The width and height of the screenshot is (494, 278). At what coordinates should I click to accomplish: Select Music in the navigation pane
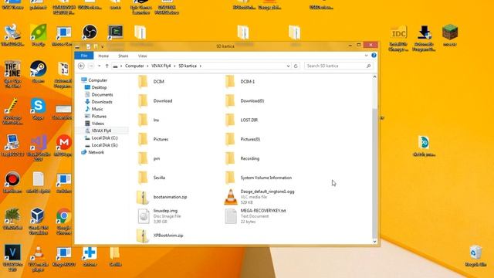tap(93, 109)
